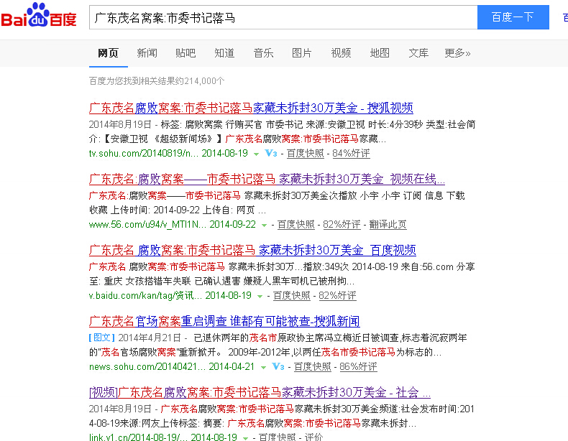This screenshot has width=568, height=441.
Task: Click the search query input field
Action: tap(283, 17)
